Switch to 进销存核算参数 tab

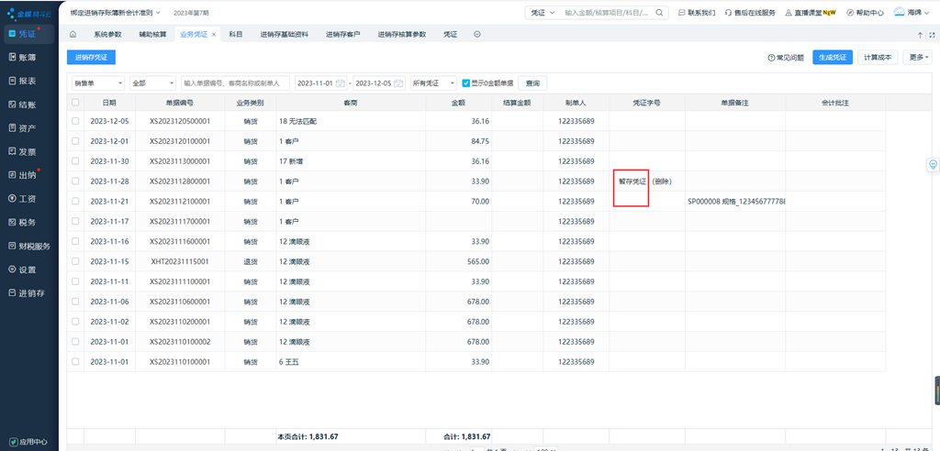[x=402, y=35]
